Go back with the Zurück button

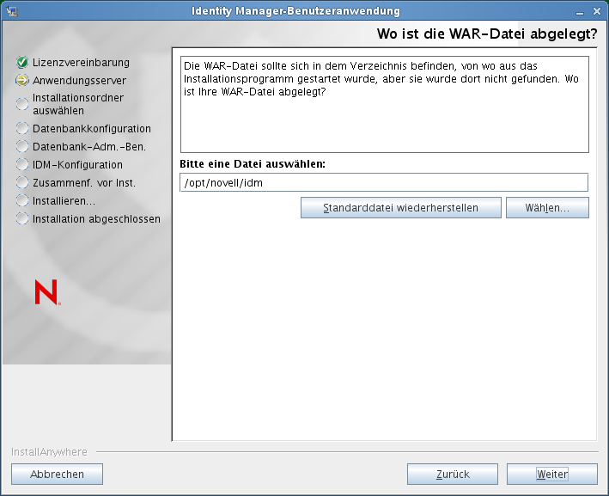(453, 474)
